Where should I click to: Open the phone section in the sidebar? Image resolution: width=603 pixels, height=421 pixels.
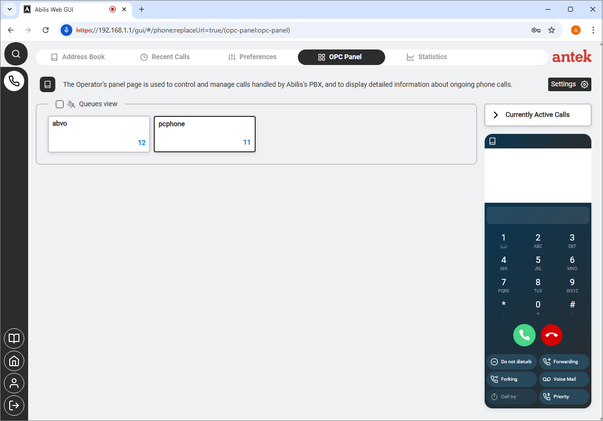14,81
